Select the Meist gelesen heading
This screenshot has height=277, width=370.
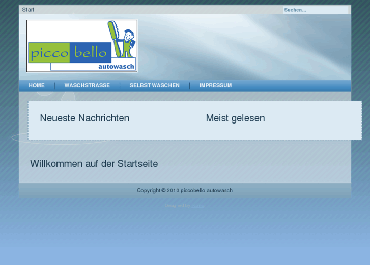coord(235,118)
